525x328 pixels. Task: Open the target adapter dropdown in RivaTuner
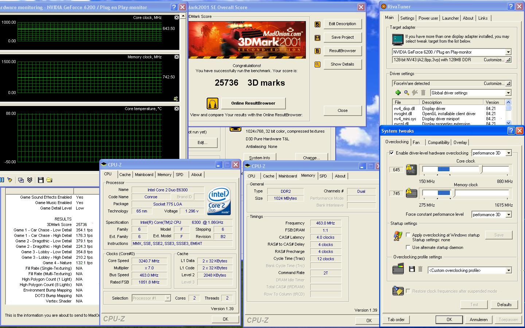508,52
